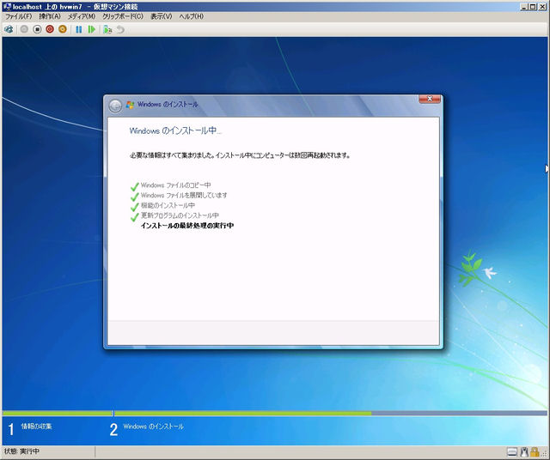Click the Windows flag icon in installer title
Viewport: 550px width, 460px height.
click(130, 105)
